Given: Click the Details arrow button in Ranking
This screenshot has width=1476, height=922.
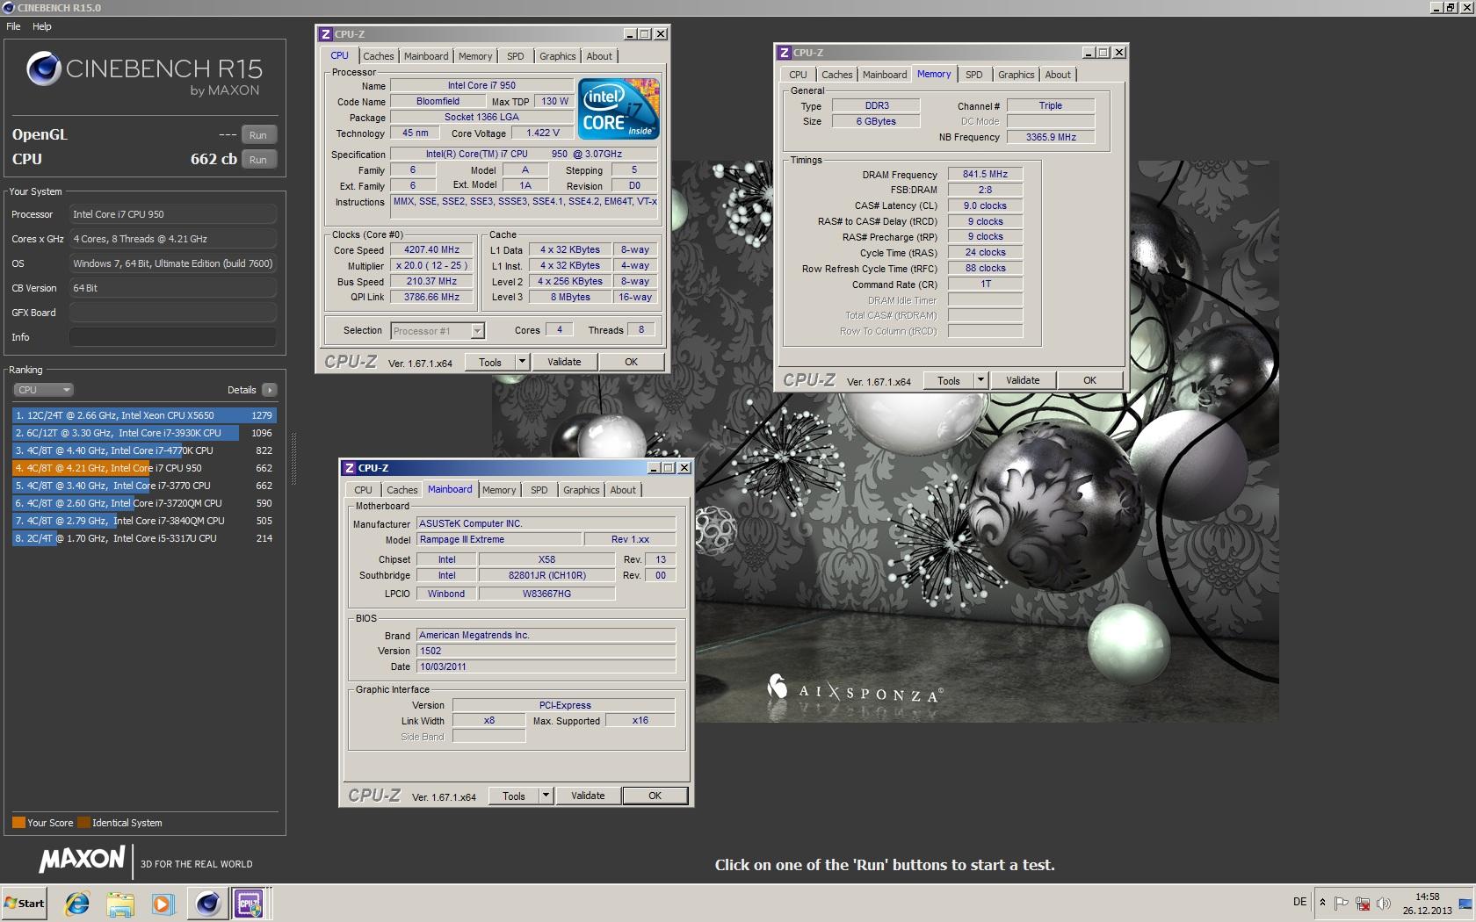Looking at the screenshot, I should 269,390.
